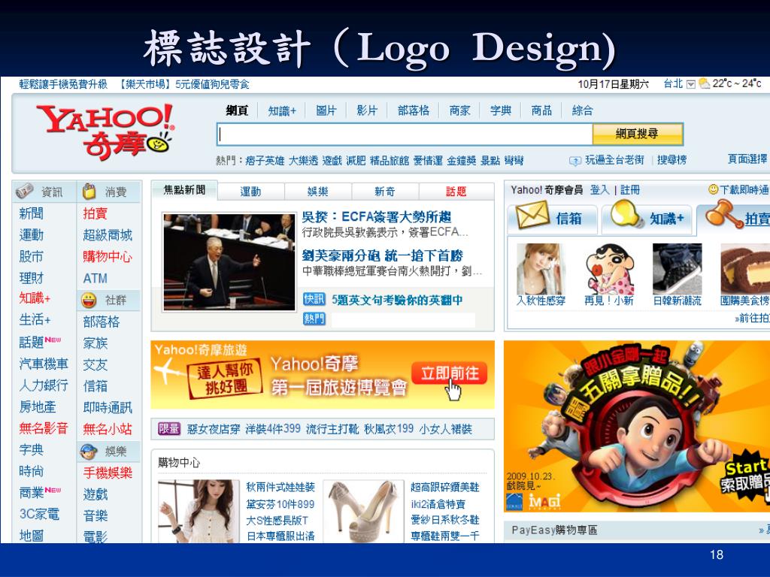Viewport: 770px width, 577px height.
Task: Switch to the 話題 news tab
Action: pos(456,192)
